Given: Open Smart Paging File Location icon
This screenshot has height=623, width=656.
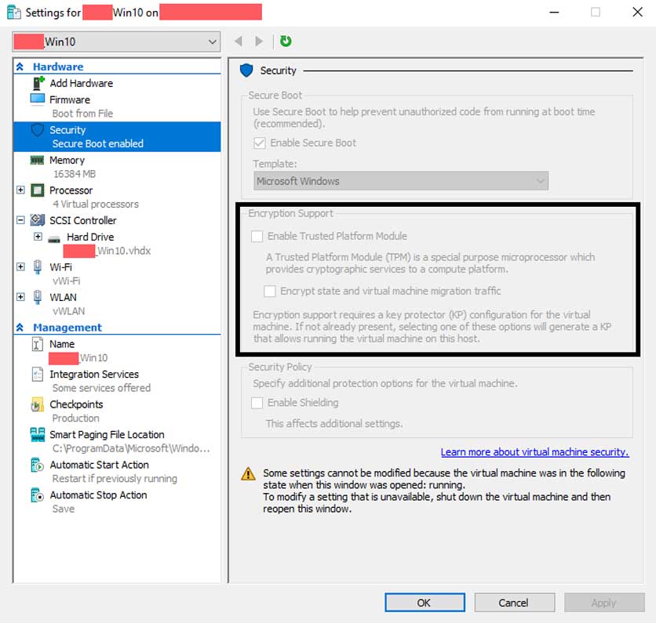Looking at the screenshot, I should (38, 435).
